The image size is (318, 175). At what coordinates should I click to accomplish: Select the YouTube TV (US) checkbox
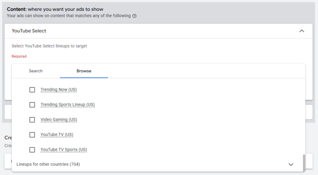tap(32, 134)
